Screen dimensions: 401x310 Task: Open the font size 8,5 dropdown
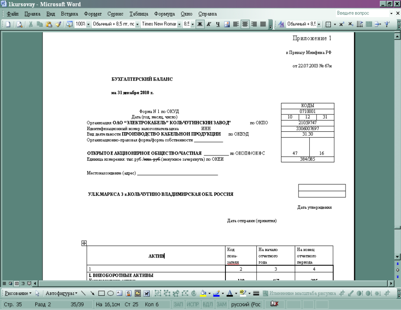point(192,24)
